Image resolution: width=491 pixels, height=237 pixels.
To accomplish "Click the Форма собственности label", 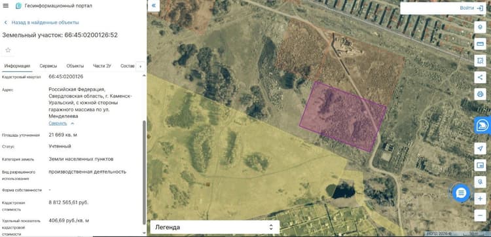I will (x=22, y=190).
